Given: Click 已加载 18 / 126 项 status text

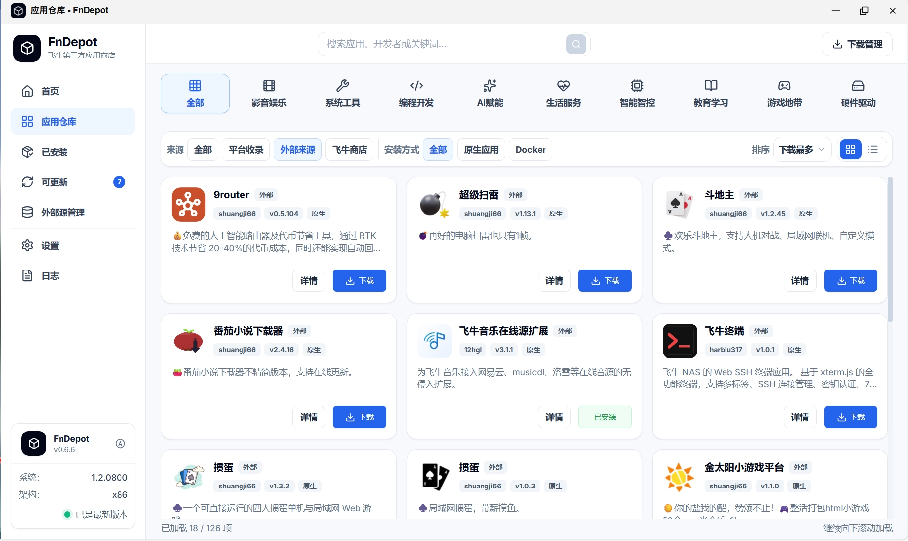Looking at the screenshot, I should 196,528.
